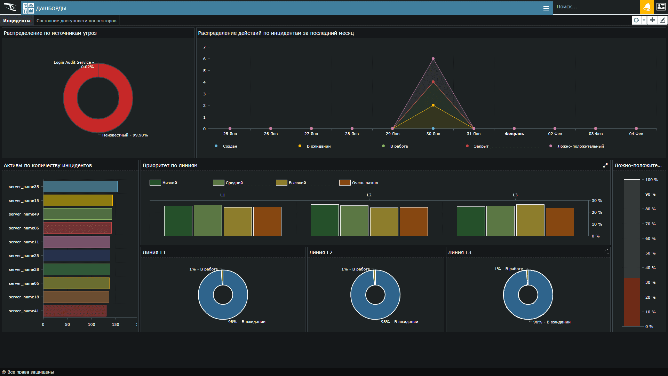668x376 pixels.
Task: Click the application logo in top-left corner
Action: click(x=10, y=7)
